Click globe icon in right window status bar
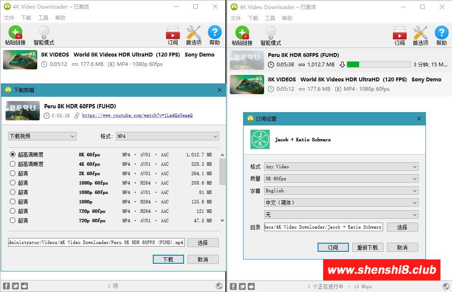The image size is (452, 292). (x=446, y=286)
